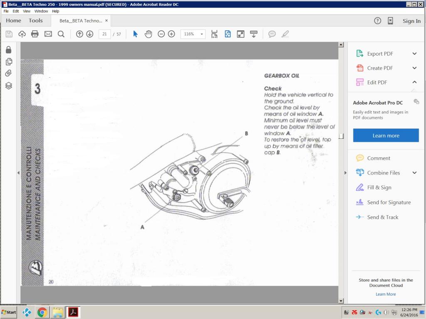This screenshot has height=319, width=426.
Task: Open the zoom level dropdown
Action: point(202,34)
